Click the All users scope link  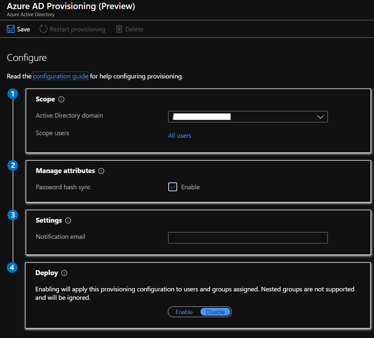click(179, 136)
